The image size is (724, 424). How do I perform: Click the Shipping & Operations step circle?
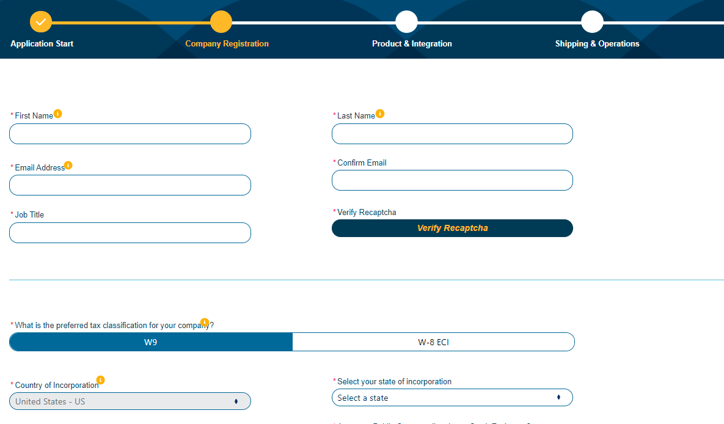tap(592, 22)
